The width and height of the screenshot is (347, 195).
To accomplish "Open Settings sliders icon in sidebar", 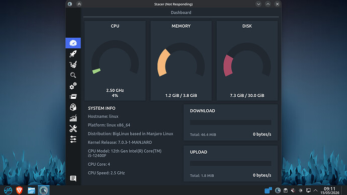I will (x=73, y=139).
